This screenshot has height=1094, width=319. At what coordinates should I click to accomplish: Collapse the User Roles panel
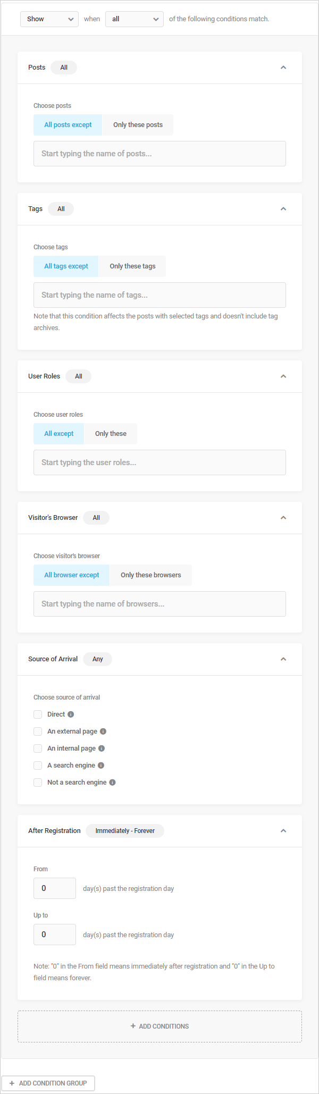283,376
